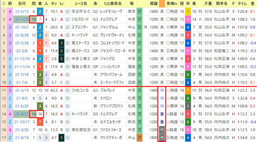Play video for 23-8/27 キーンランド race

pyautogui.click(x=67, y=114)
